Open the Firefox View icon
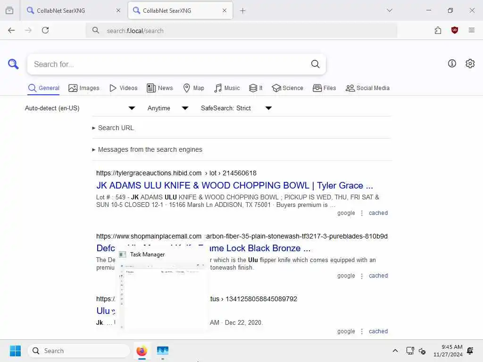Screen dimensions: 483x362 point(9,10)
